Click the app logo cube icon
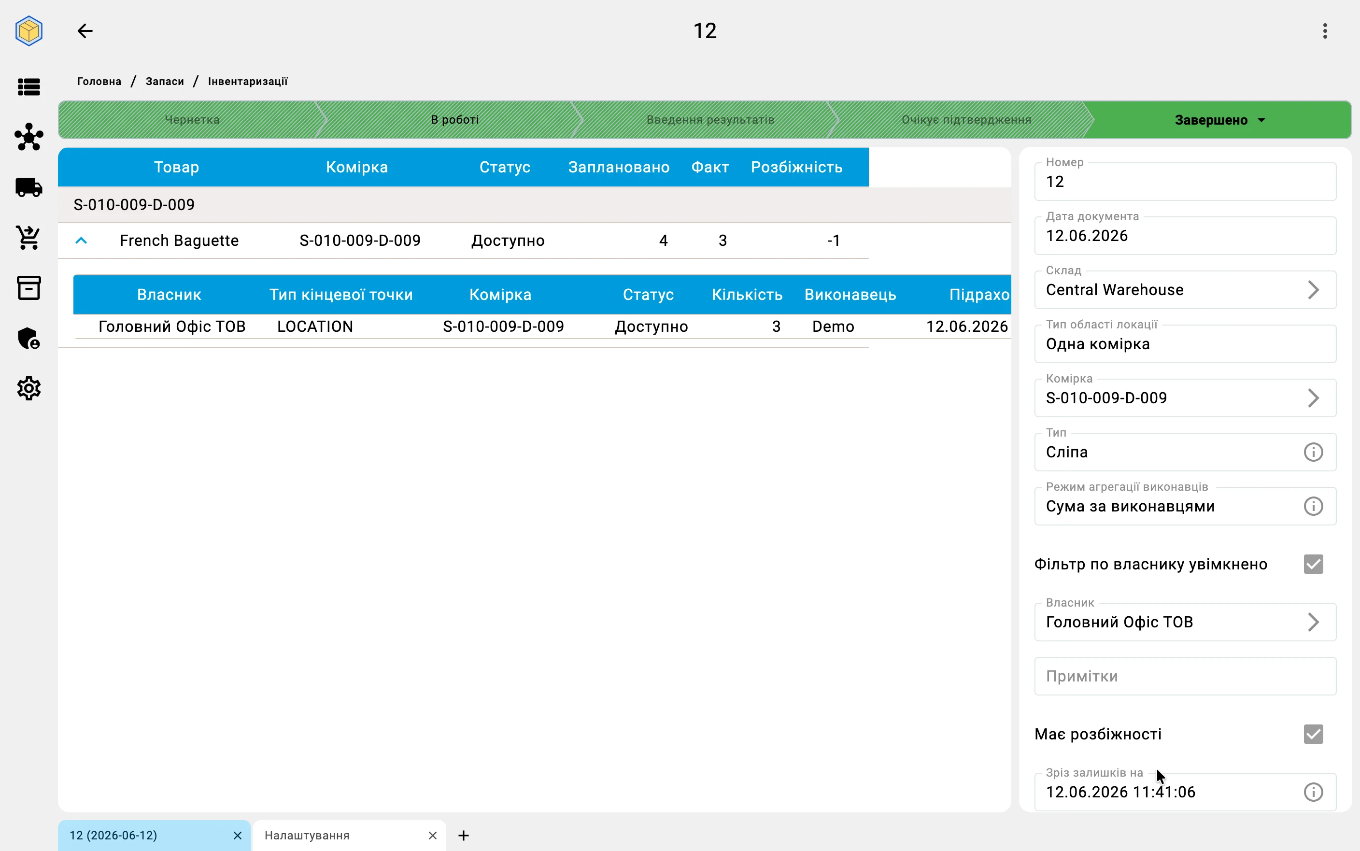Screen dimensions: 1360x851 pos(28,30)
